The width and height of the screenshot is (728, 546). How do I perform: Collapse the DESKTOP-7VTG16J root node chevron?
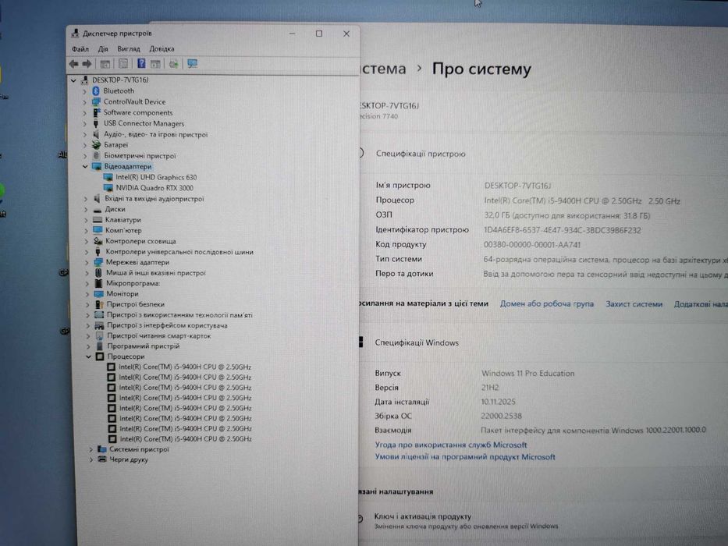tap(73, 80)
